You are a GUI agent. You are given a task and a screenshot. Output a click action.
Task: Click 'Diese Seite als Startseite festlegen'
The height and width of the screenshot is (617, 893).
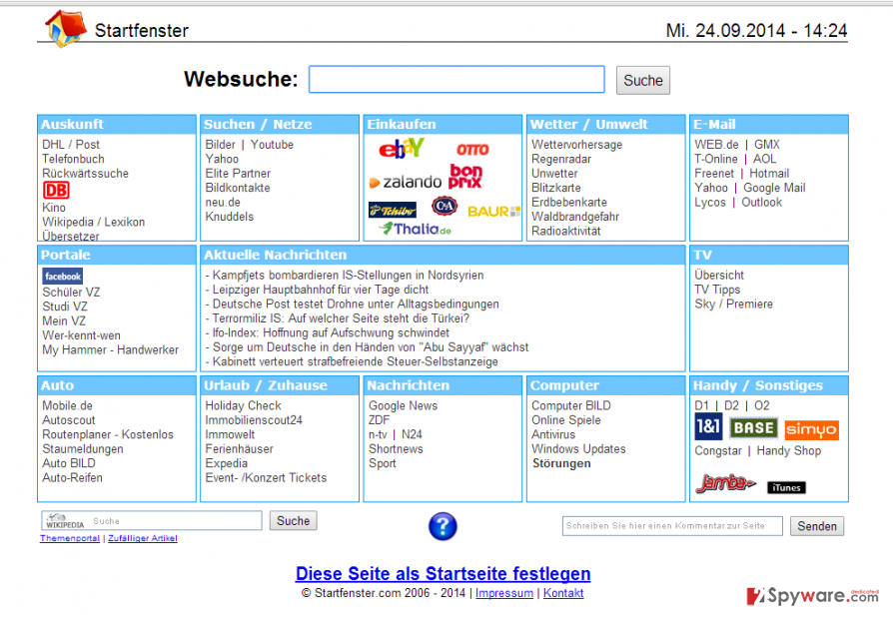pos(444,574)
